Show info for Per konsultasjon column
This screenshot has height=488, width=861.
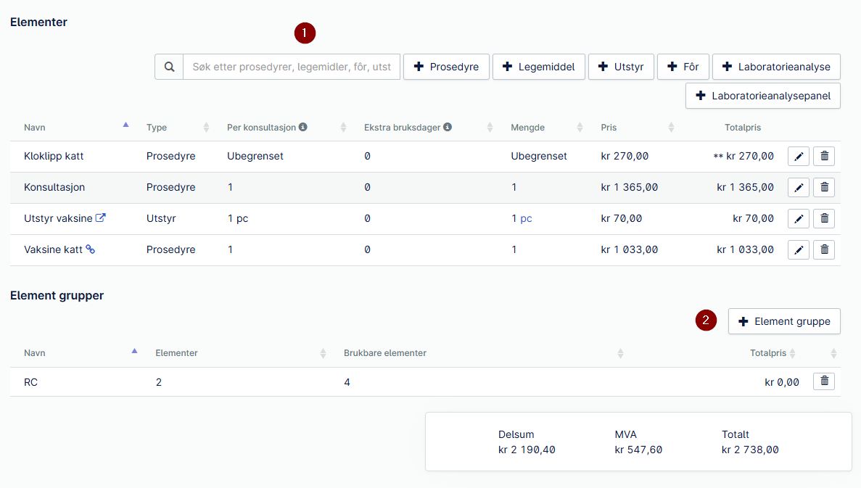pos(302,127)
